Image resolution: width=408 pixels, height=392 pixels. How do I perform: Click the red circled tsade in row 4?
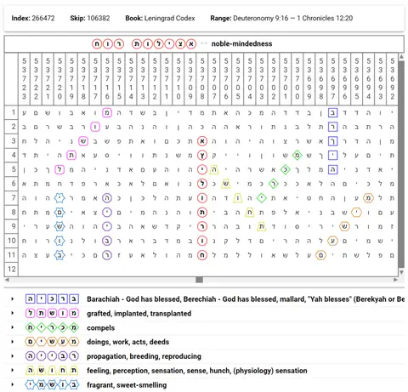(x=202, y=155)
